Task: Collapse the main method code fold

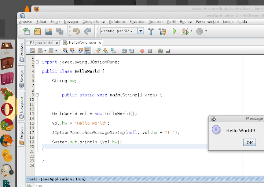Action: click(x=37, y=95)
